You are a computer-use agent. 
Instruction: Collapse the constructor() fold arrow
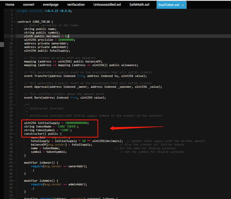(14, 134)
